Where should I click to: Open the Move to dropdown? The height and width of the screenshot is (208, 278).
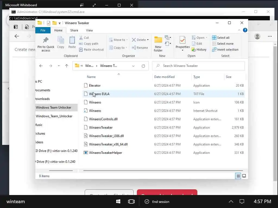pos(118,40)
